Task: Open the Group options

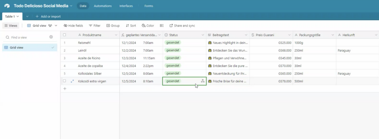Action: [113, 26]
